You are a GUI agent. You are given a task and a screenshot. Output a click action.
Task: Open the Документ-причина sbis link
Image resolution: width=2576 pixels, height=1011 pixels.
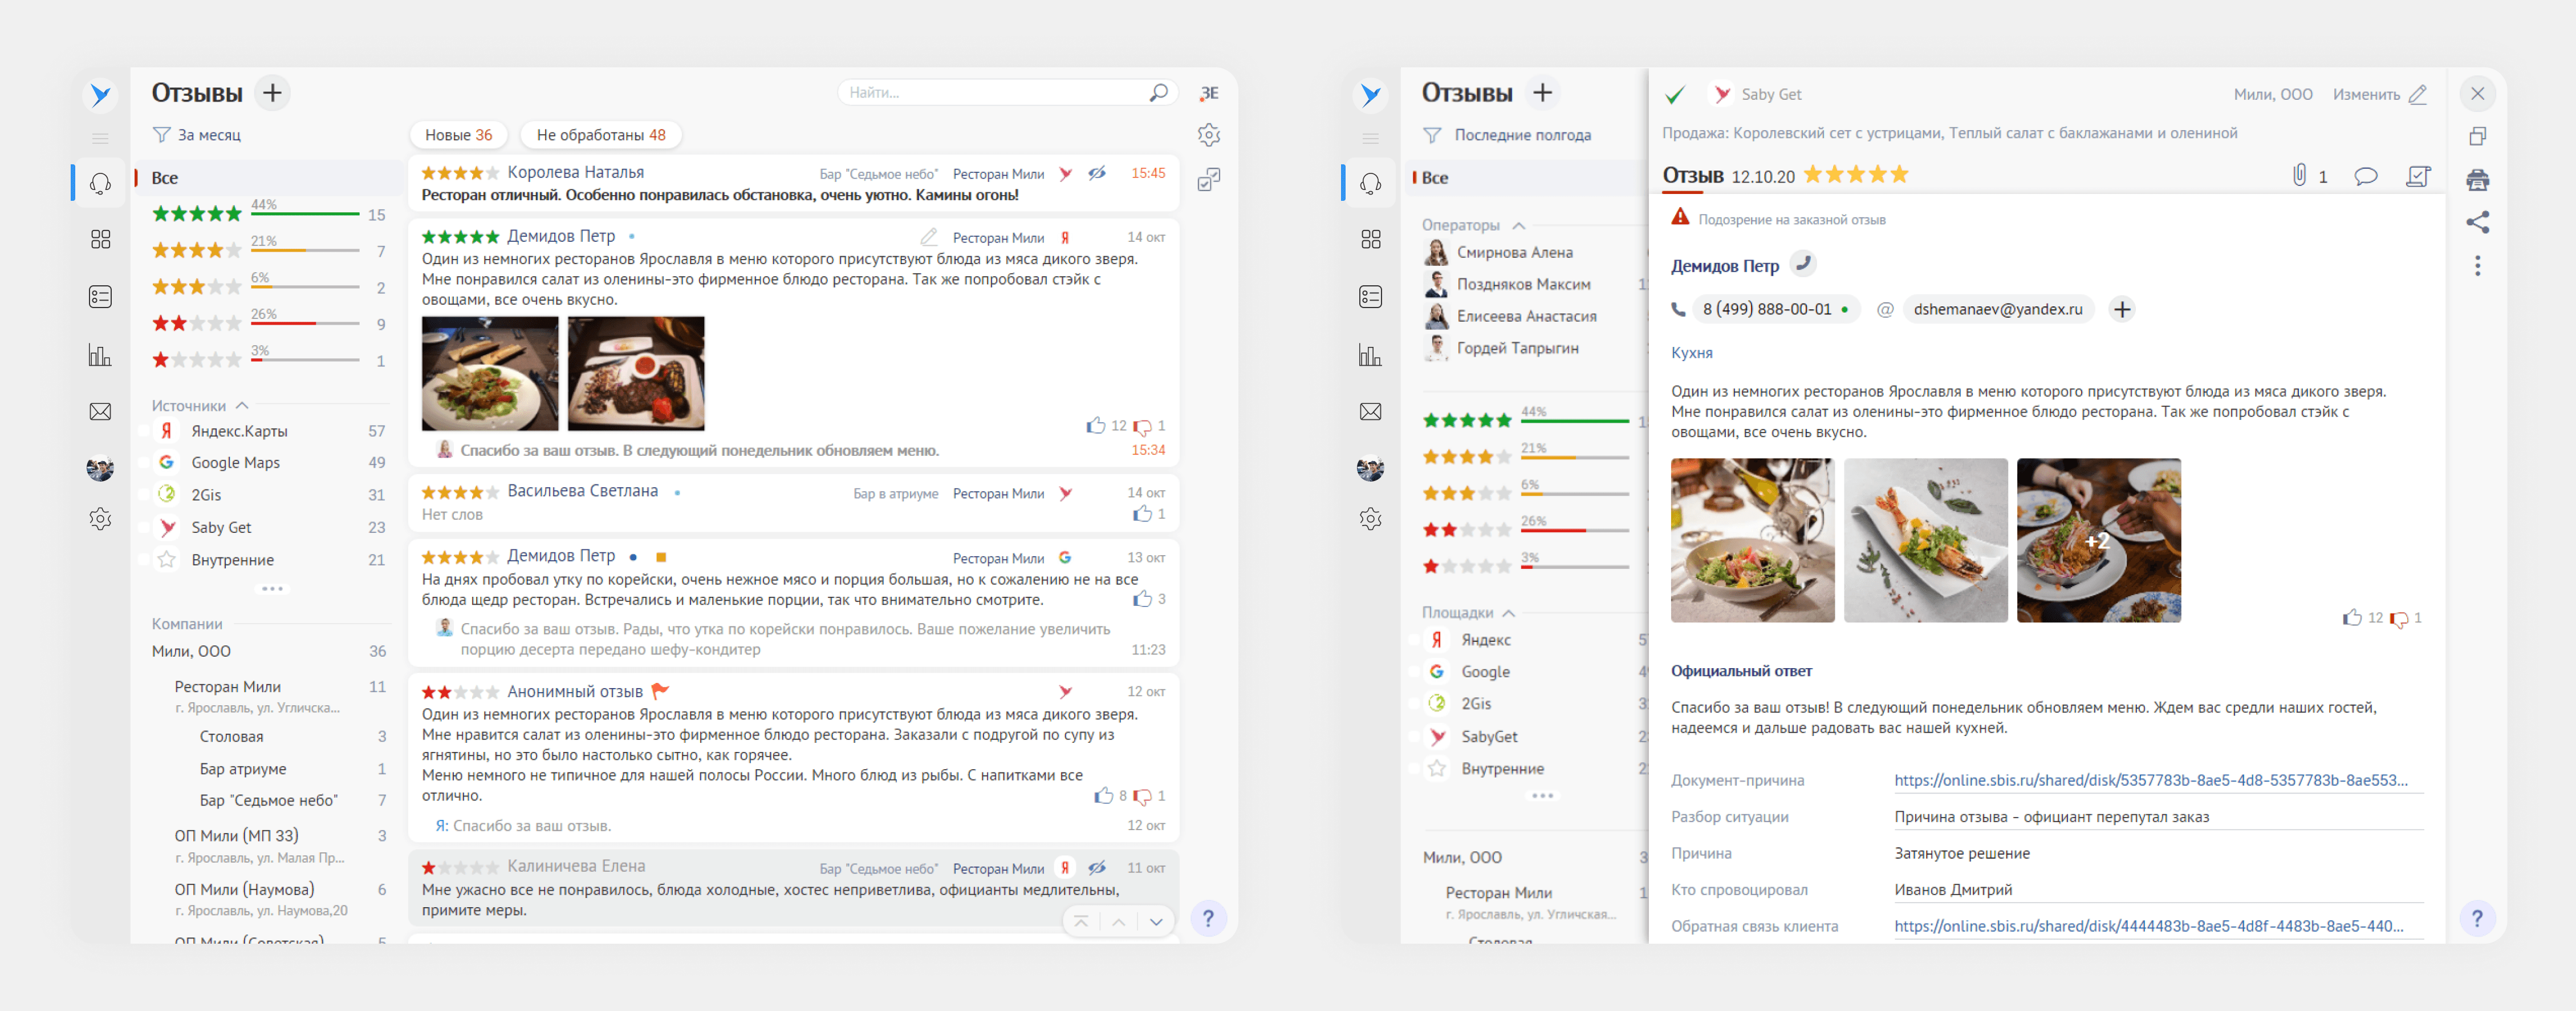pos(2150,780)
